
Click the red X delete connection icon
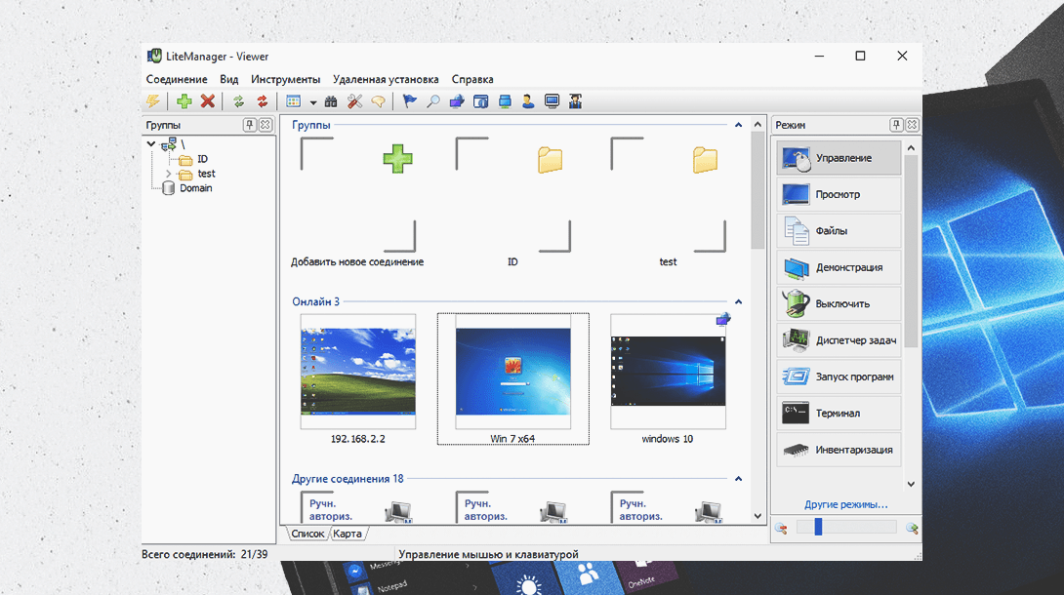coord(208,101)
